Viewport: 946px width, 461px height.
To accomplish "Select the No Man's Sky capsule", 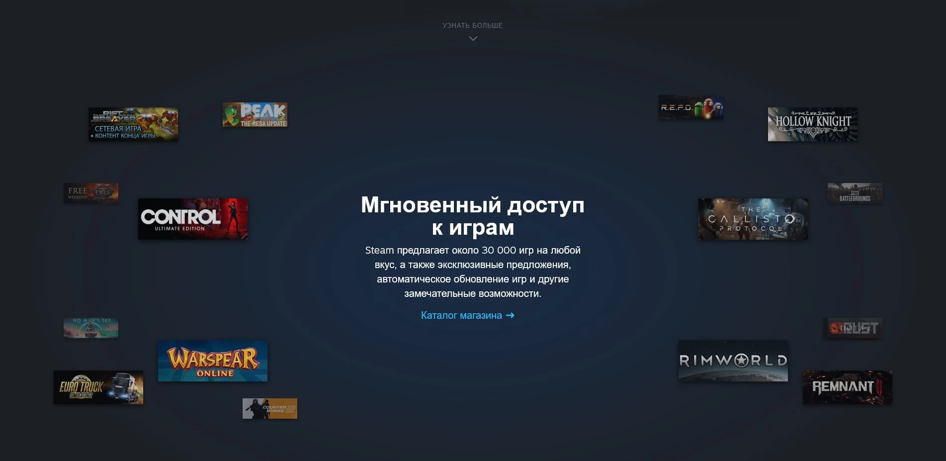I will coord(91,328).
